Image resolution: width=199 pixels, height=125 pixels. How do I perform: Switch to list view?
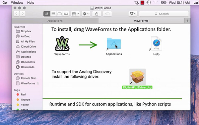point(53,14)
